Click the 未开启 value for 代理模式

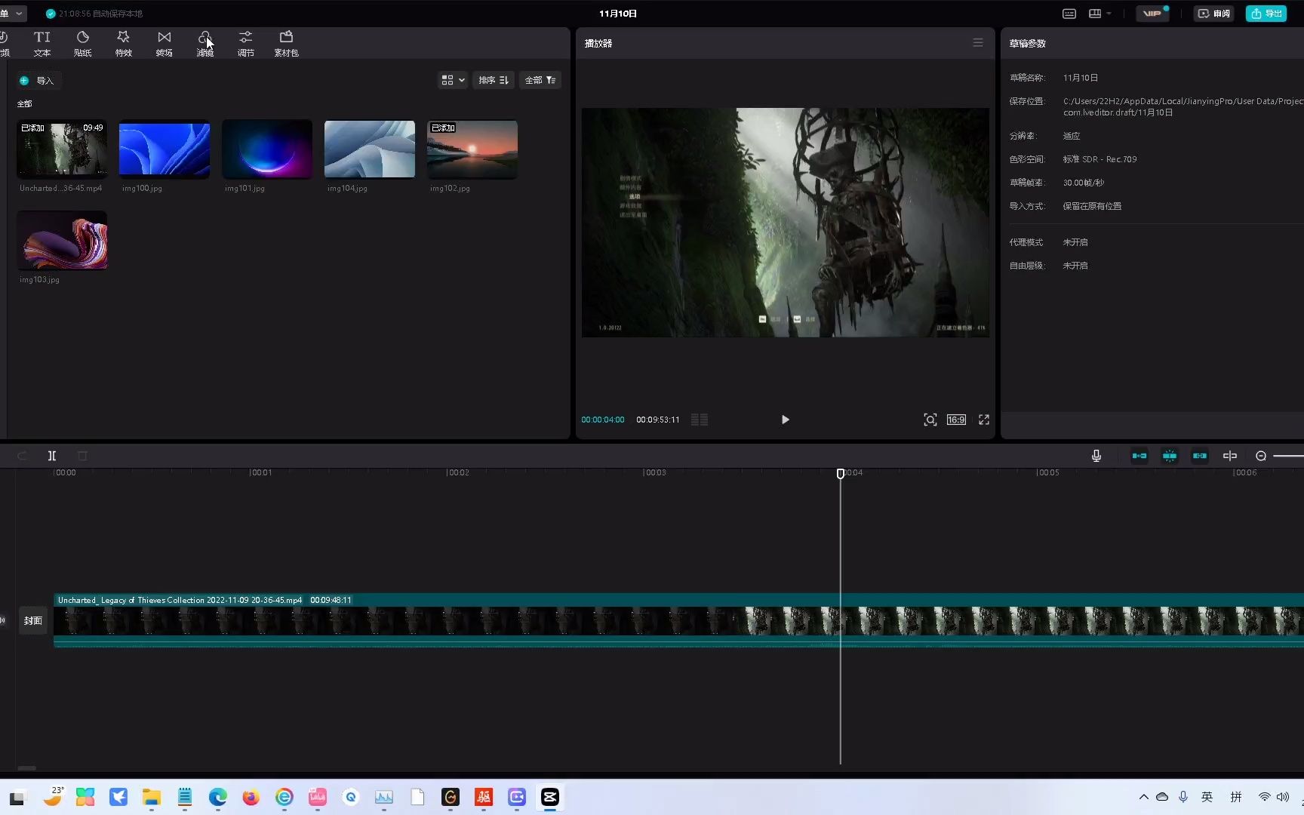pos(1075,242)
